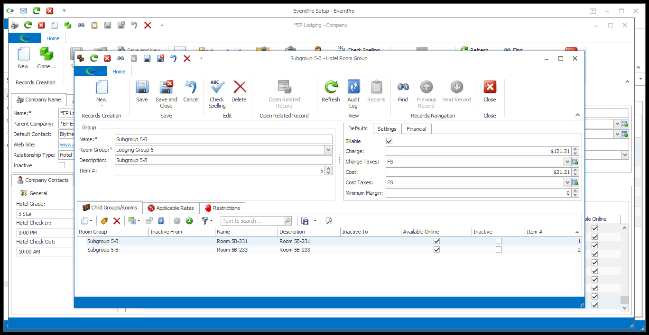Uncheck Available Online for Room 5B-233

tap(436, 250)
